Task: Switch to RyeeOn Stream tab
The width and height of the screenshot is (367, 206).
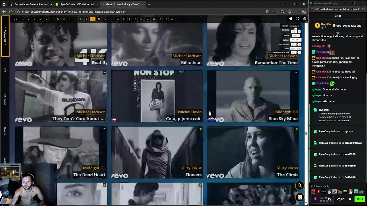Action: click(77, 4)
